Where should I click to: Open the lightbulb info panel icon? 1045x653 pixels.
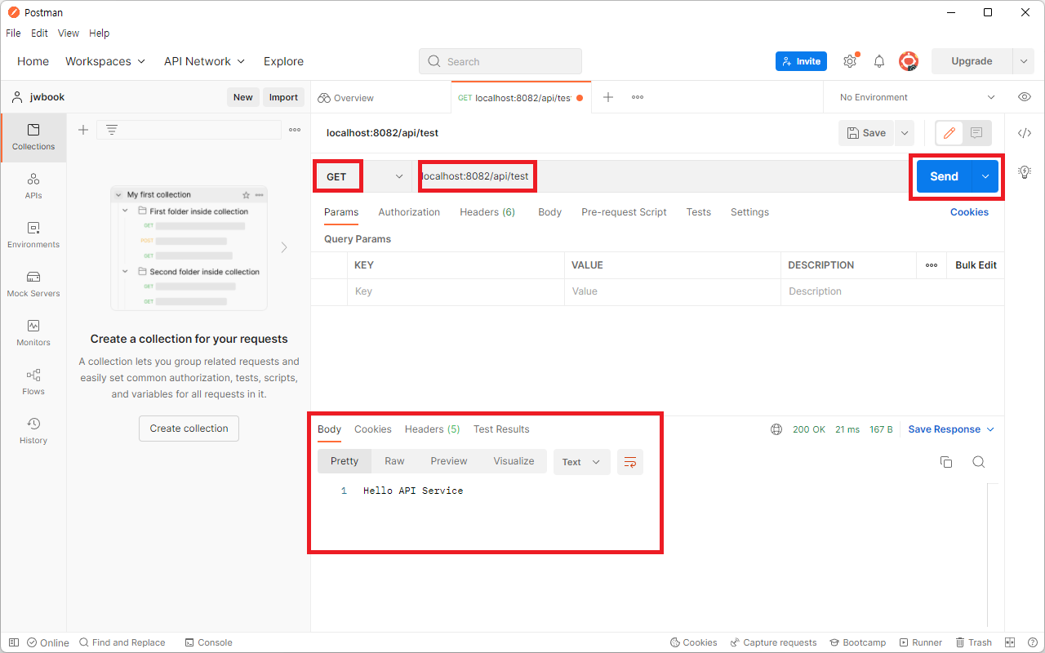(1025, 171)
